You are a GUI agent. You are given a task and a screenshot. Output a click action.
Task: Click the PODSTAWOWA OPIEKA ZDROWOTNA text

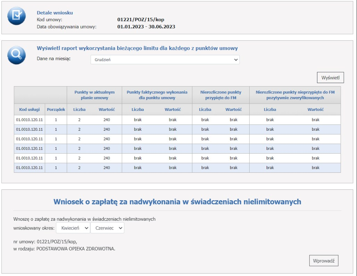pos(75,249)
